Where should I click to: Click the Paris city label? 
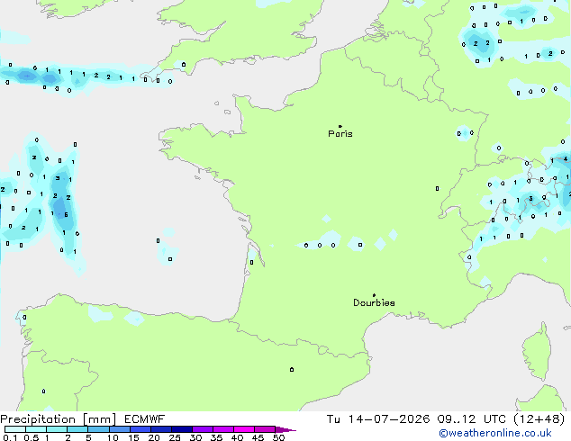point(340,133)
